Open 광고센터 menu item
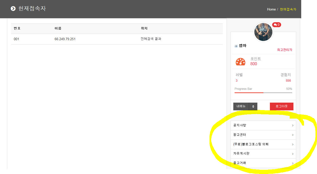This screenshot has height=174, width=317. tap(263, 135)
